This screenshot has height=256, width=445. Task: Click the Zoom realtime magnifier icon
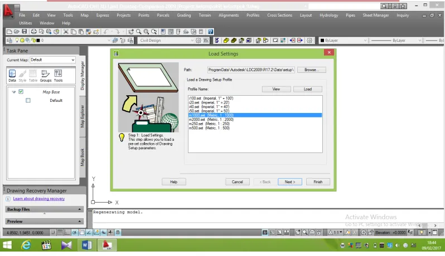pos(138,32)
